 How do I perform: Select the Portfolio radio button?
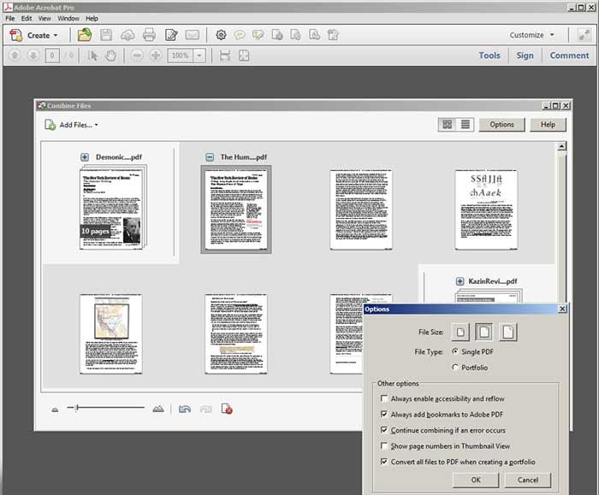click(455, 367)
